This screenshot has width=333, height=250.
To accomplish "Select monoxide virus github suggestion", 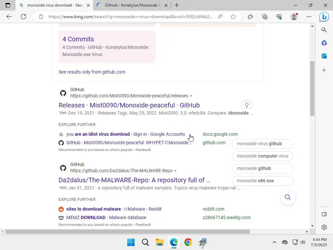I will pyautogui.click(x=262, y=144).
